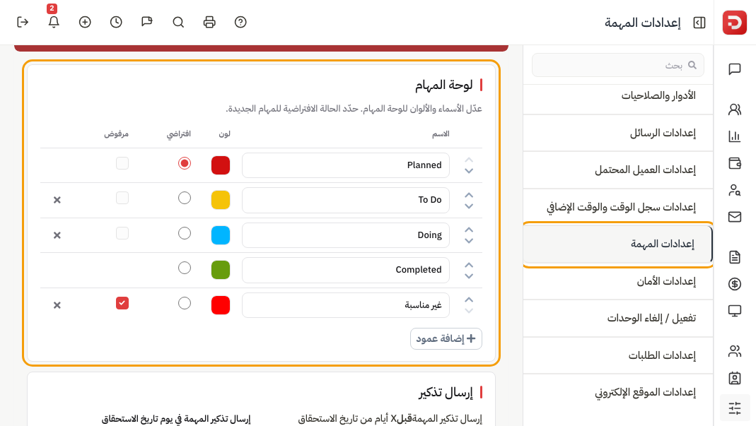Move To Do row up with chevron
Viewport: 756px width, 426px height.
point(469,195)
